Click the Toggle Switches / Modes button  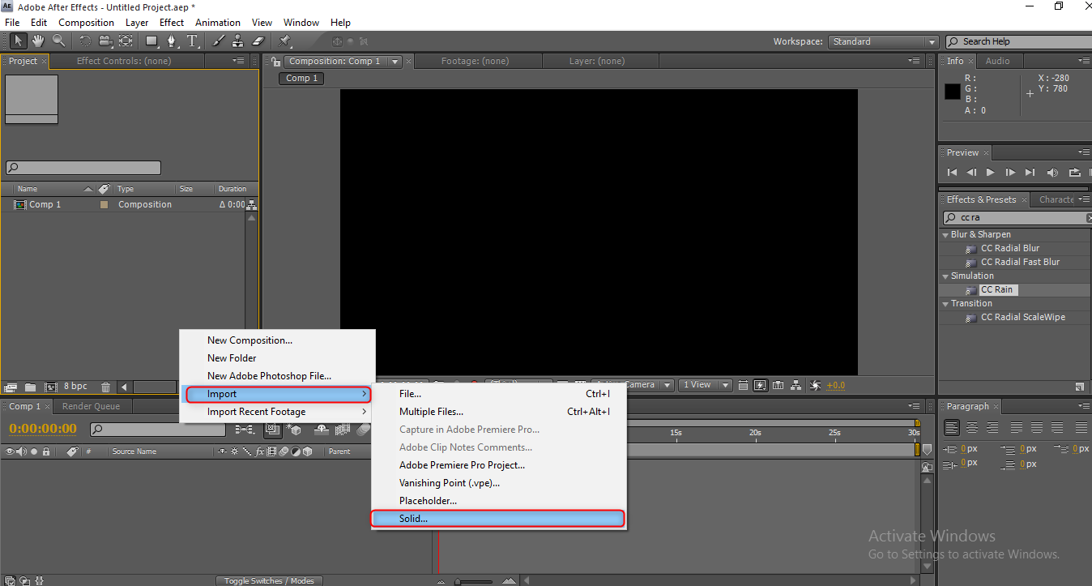269,580
